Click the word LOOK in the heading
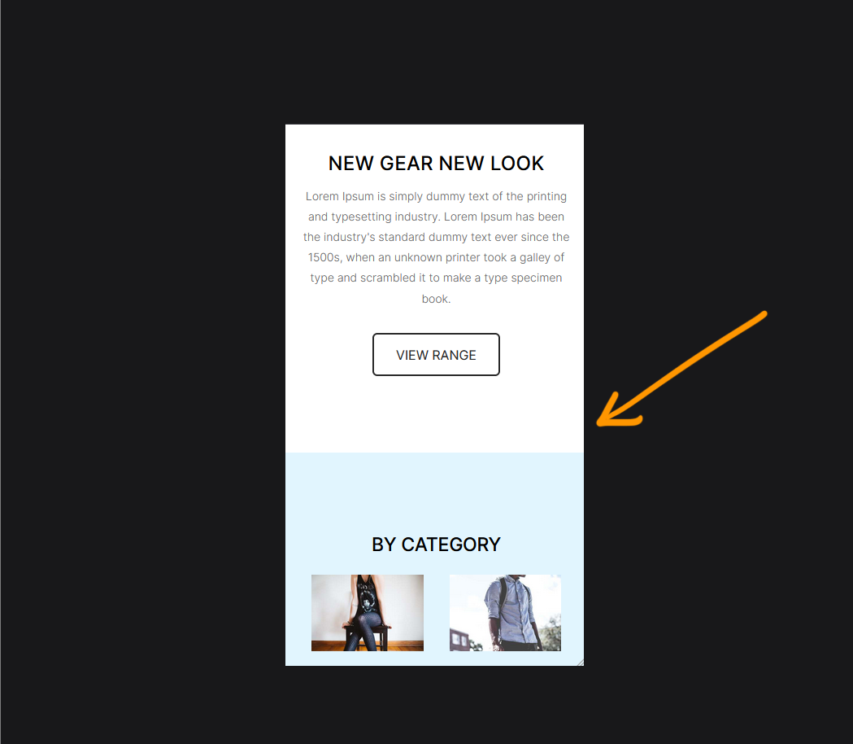853x744 pixels. pyautogui.click(x=517, y=164)
